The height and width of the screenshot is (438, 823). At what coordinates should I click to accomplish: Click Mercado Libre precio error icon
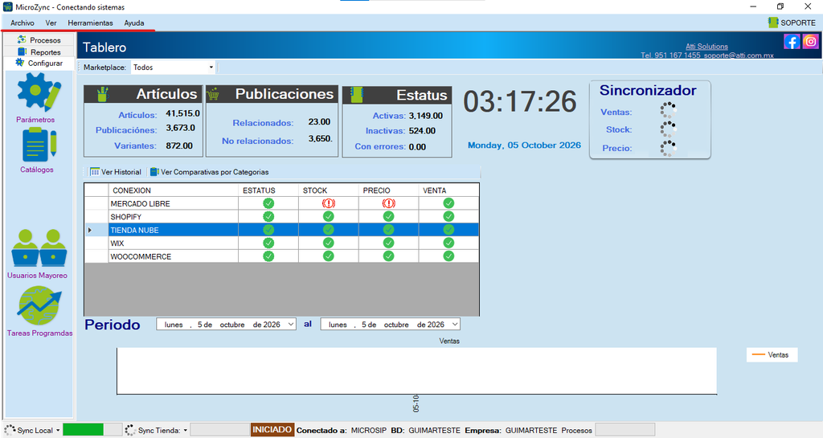(388, 203)
